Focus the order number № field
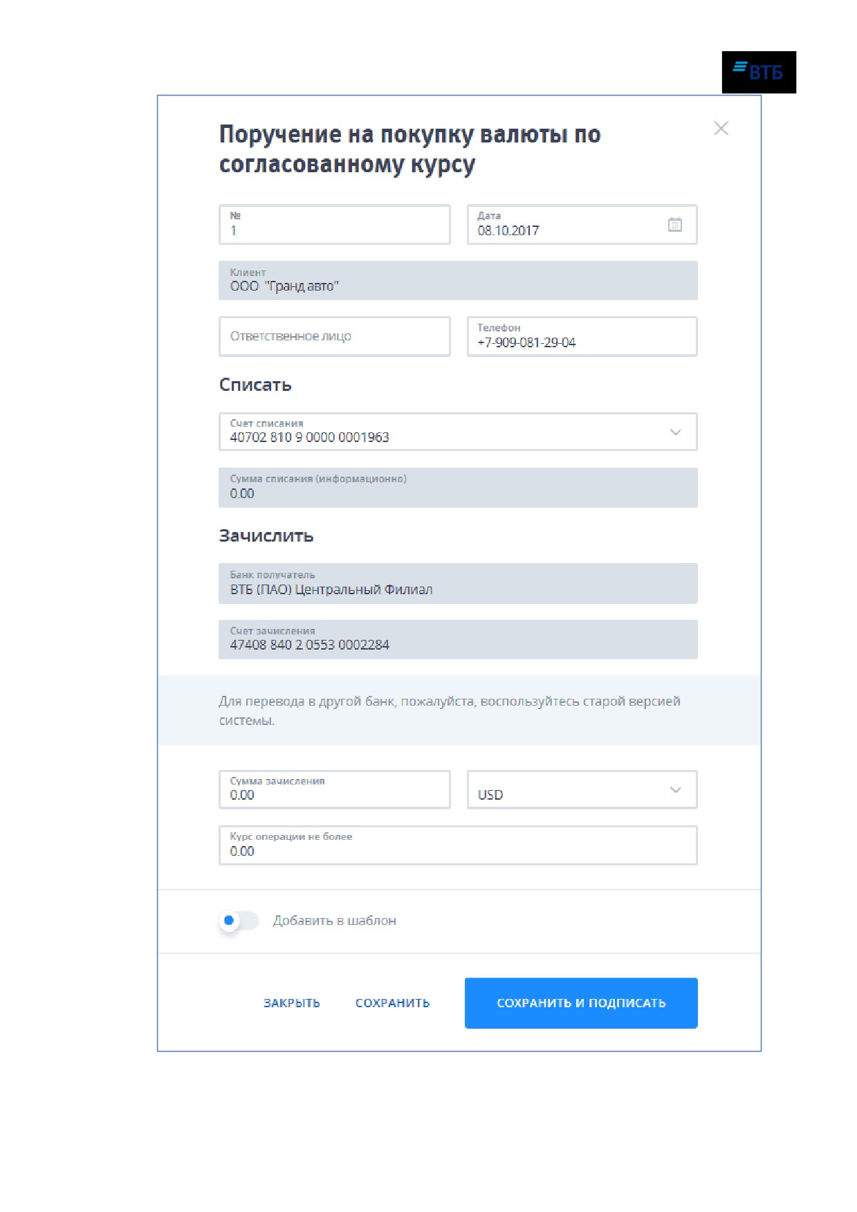Image resolution: width=857 pixels, height=1212 pixels. [x=334, y=224]
